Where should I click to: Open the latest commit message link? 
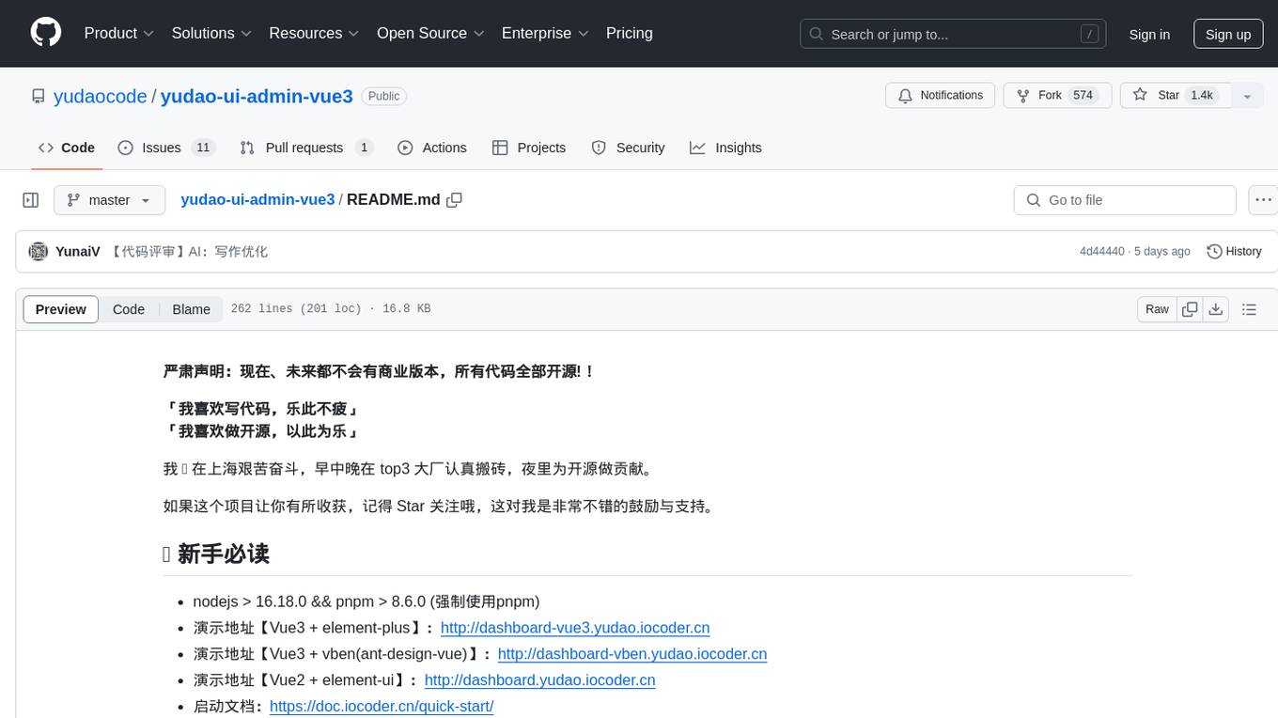tap(189, 251)
